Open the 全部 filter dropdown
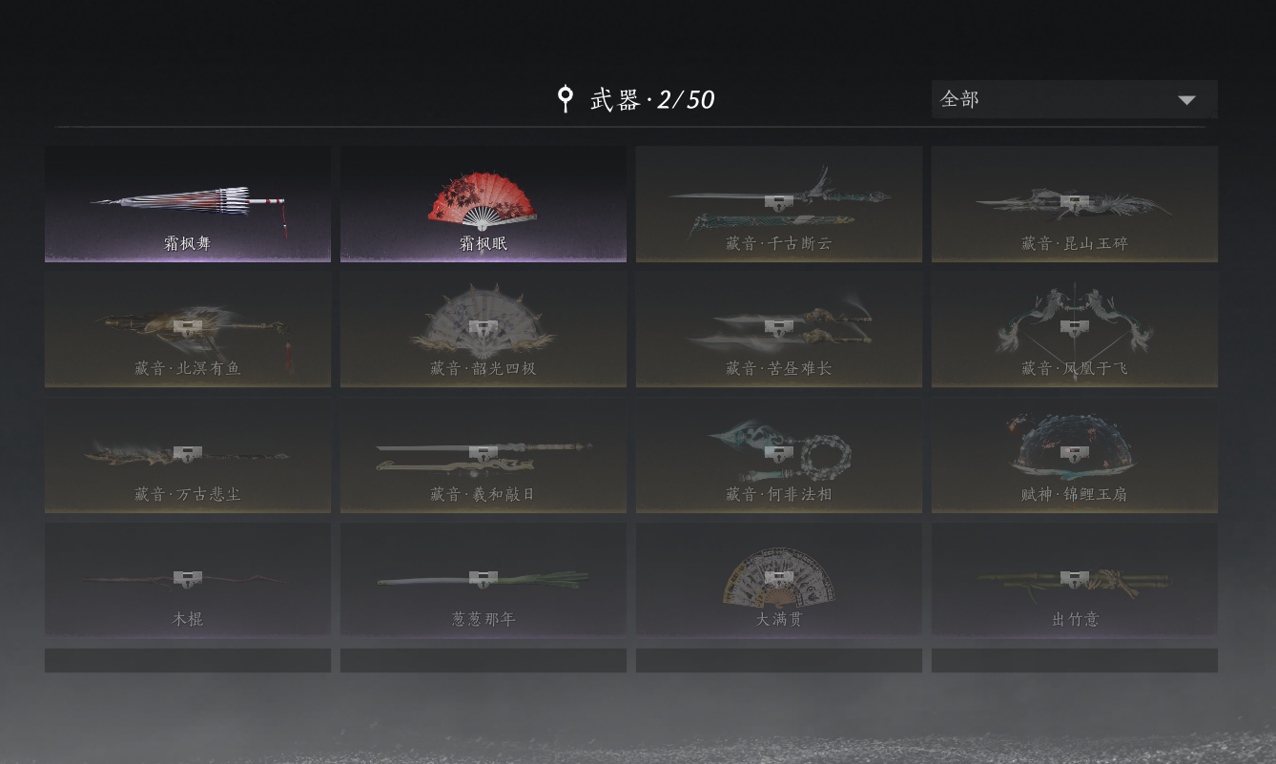 coord(1075,99)
